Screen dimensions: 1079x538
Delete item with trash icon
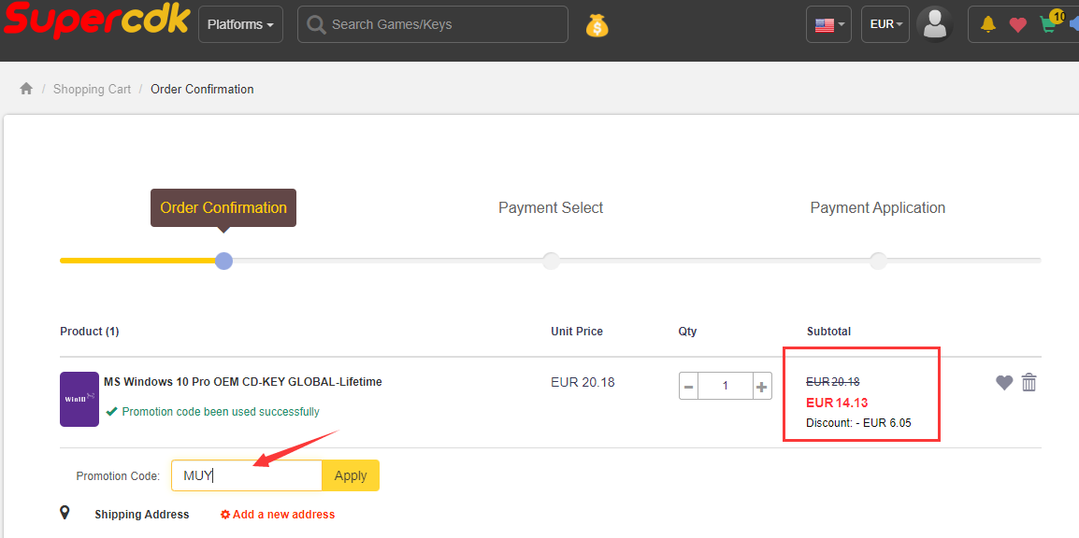[x=1029, y=382]
